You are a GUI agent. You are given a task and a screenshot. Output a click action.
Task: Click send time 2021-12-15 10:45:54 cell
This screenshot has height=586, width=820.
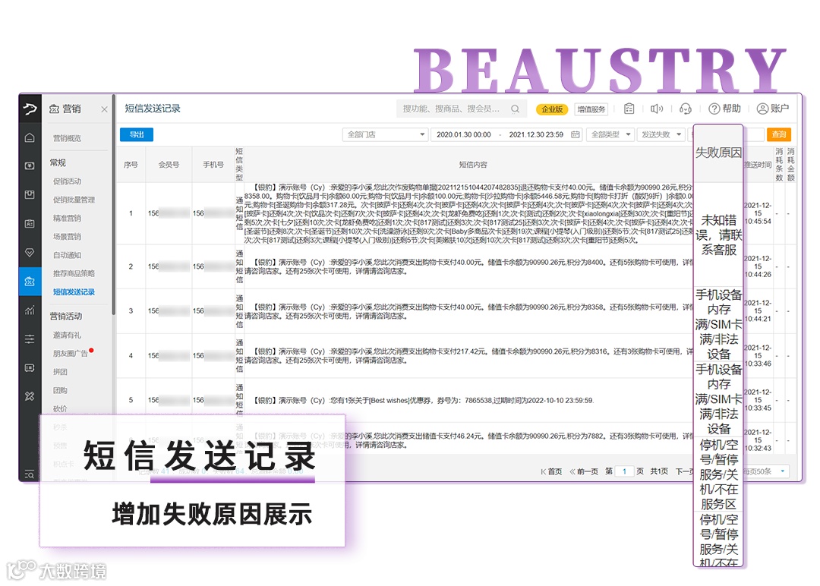758,213
